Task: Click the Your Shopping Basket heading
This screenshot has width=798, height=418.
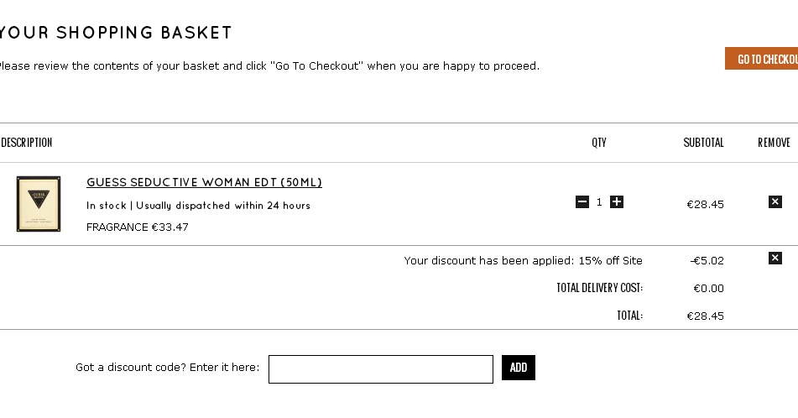Action: click(x=116, y=33)
